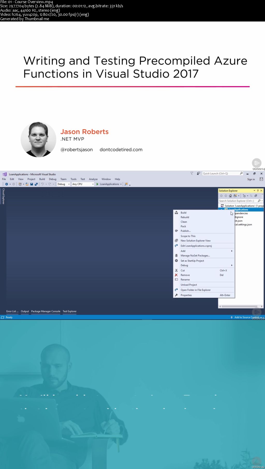Click the account avatar icon beside Sign in
The width and height of the screenshot is (265, 469).
(261, 179)
